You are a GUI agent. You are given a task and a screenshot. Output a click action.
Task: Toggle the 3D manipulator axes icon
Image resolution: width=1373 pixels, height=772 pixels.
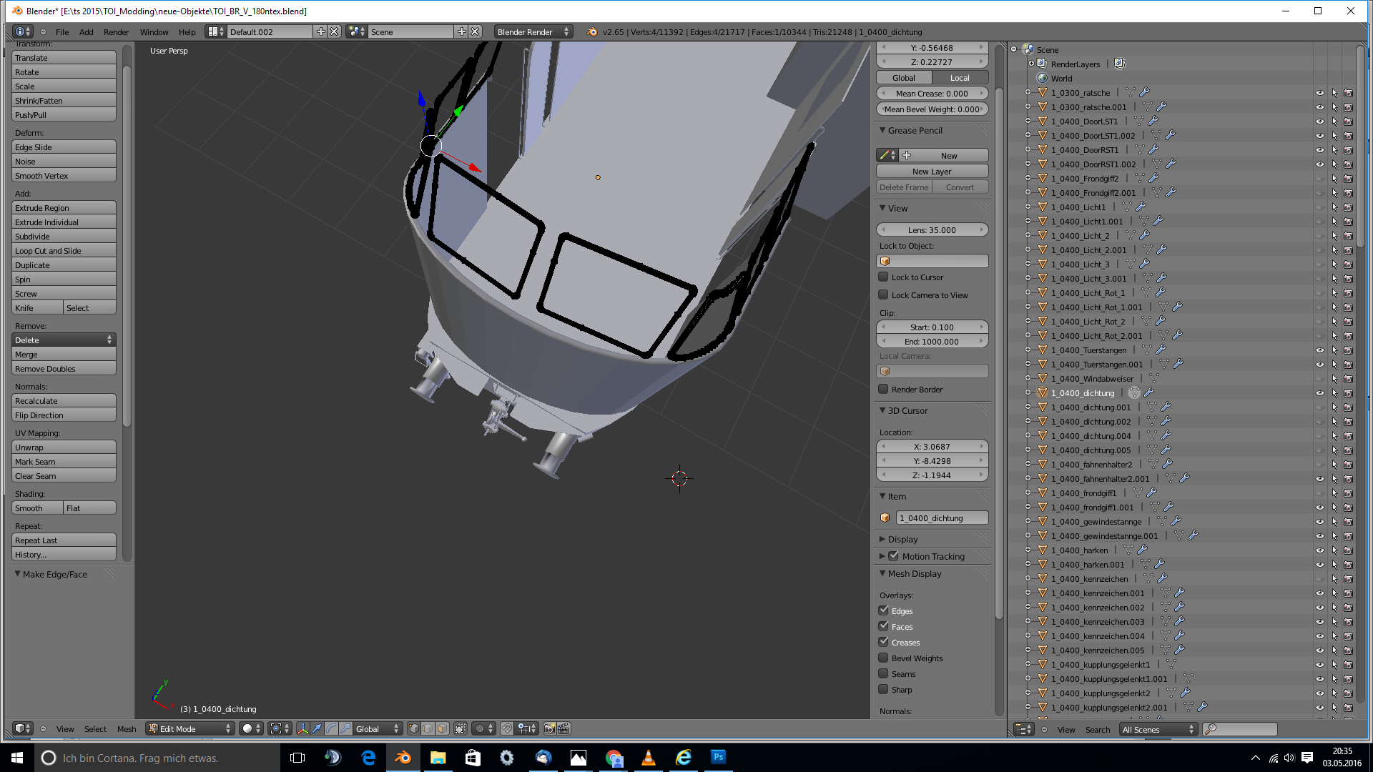tap(303, 728)
